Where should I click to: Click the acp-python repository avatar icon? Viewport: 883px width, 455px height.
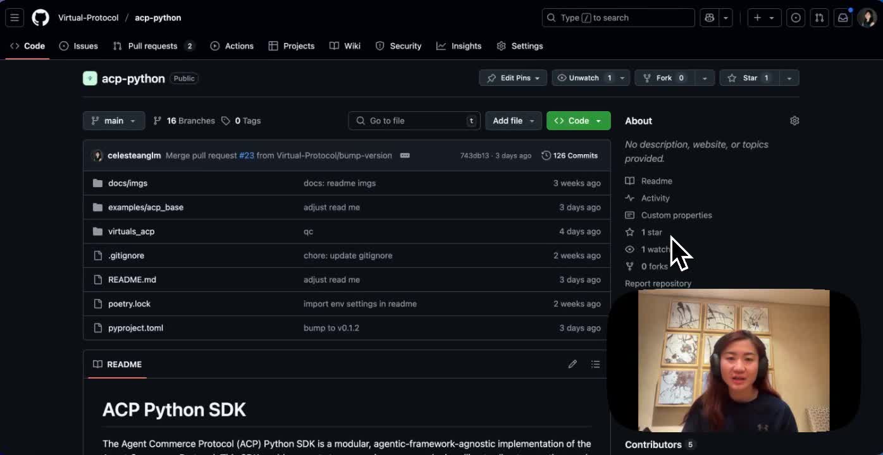click(x=90, y=78)
